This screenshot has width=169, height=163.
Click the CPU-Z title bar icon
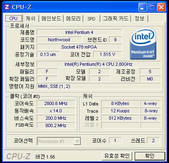pyautogui.click(x=7, y=7)
